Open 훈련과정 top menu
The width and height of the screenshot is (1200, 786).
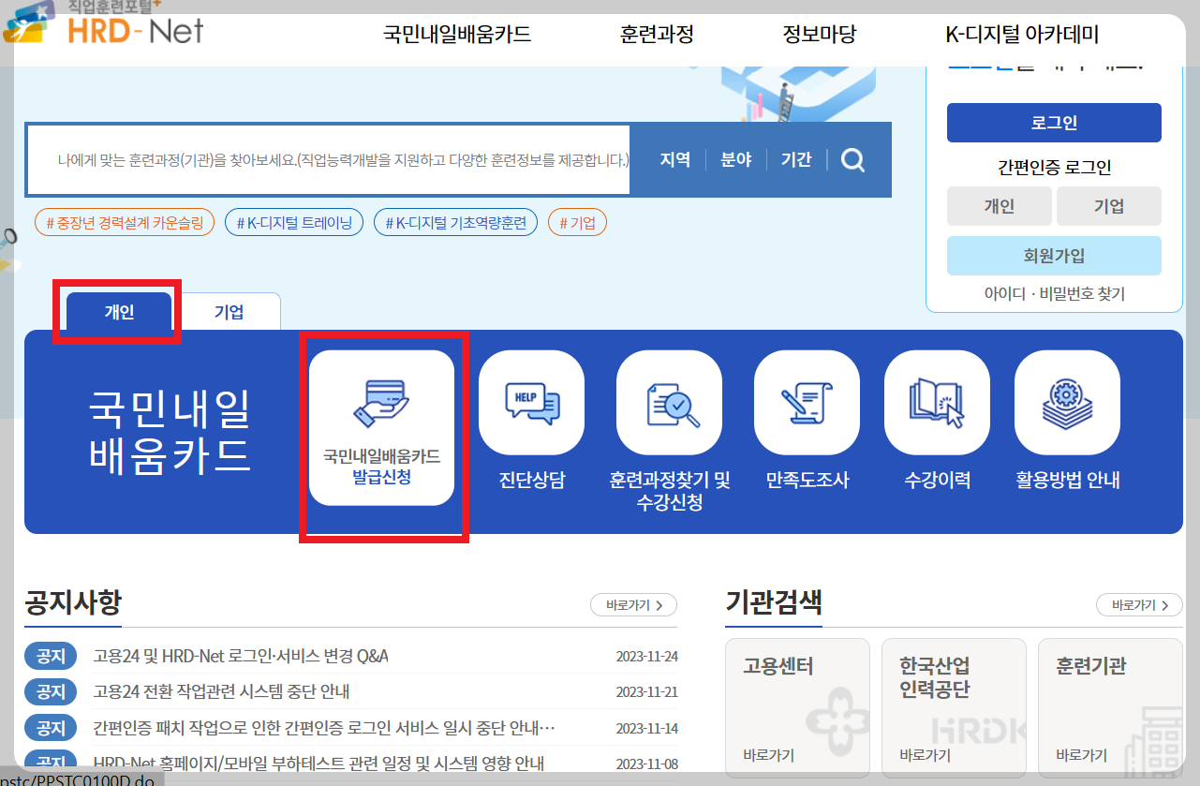[657, 36]
